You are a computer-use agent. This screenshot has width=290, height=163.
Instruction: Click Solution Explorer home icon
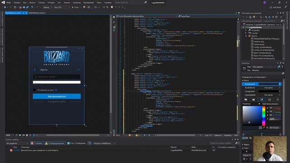250,17
